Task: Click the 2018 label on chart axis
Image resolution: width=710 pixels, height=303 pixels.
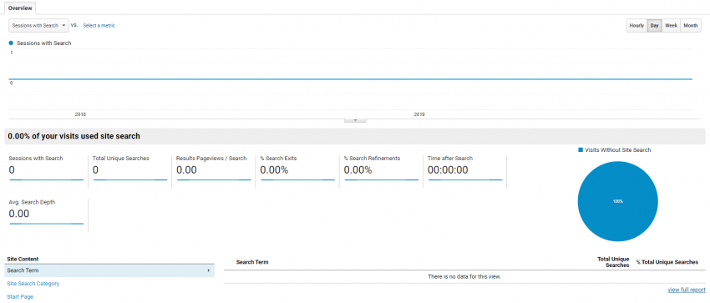Action: coord(80,114)
